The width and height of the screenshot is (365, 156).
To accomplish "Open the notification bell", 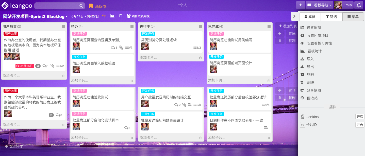I will [358, 5].
